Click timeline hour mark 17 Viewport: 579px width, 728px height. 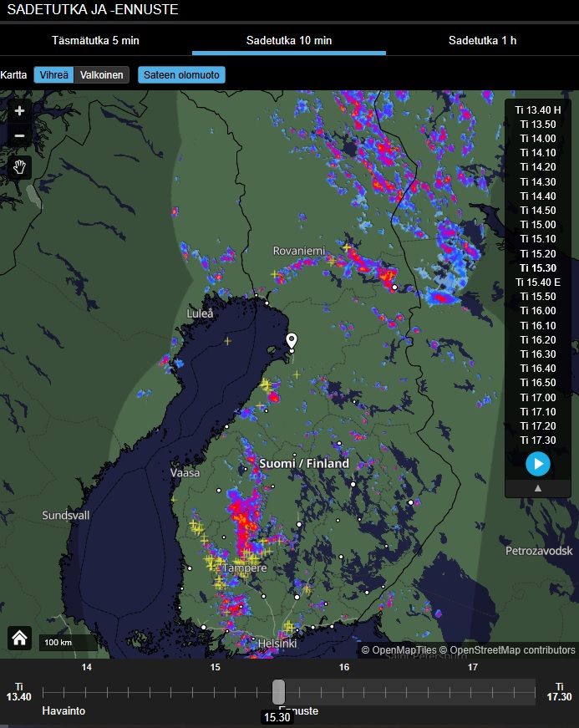472,667
